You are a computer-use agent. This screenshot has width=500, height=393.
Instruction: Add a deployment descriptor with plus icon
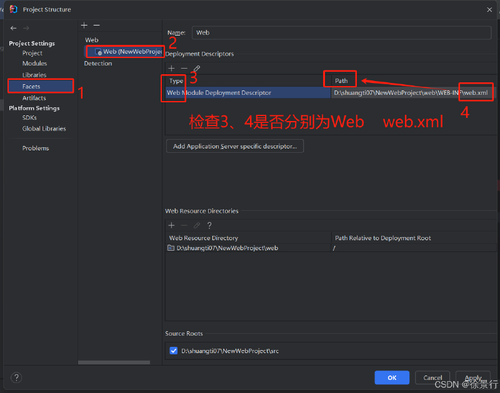(171, 69)
